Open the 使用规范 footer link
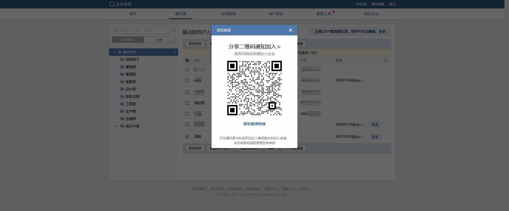 [x=235, y=189]
